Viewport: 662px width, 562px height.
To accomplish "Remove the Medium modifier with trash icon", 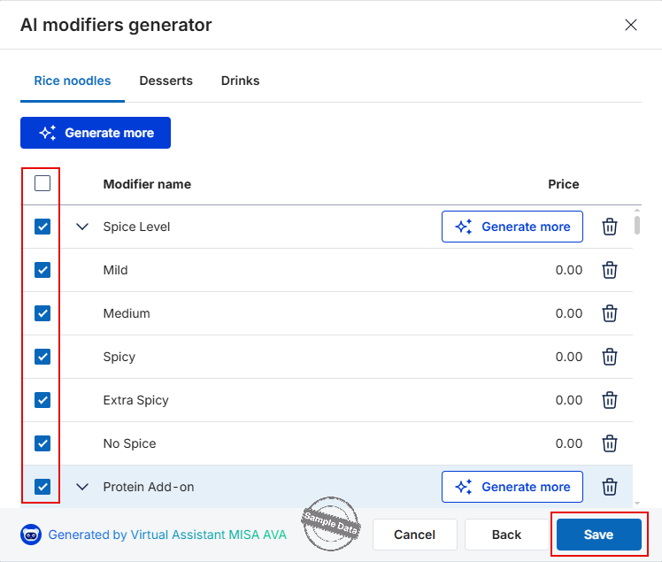I will click(x=609, y=313).
